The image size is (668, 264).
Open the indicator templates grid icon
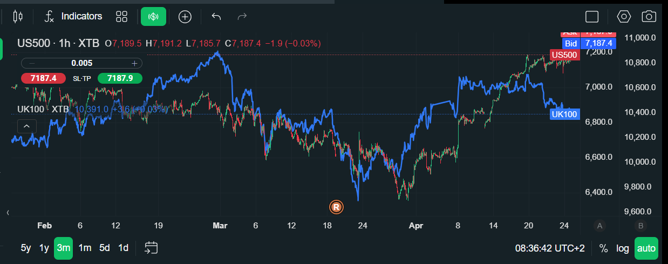pyautogui.click(x=121, y=17)
